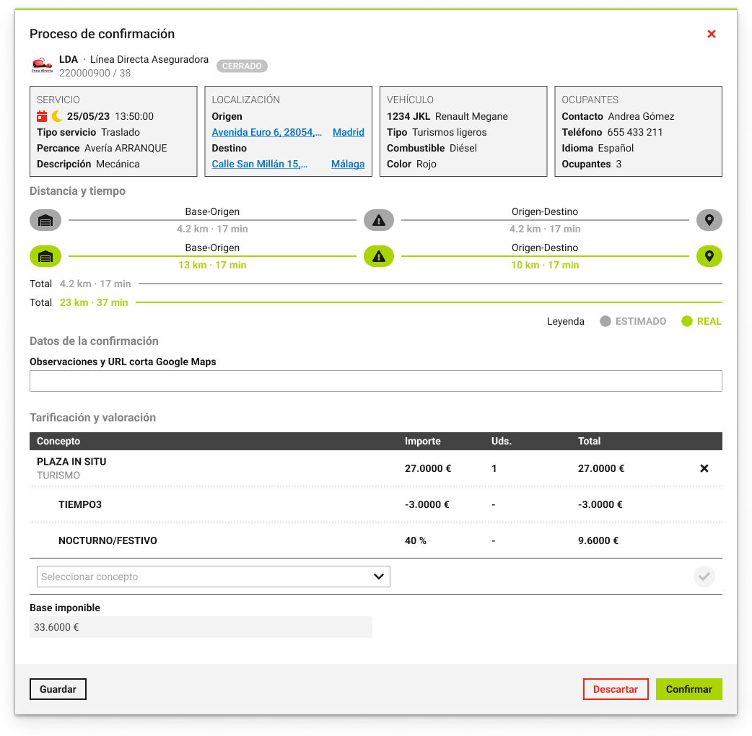Click the Diésel fuel value
Image resolution: width=752 pixels, height=736 pixels.
pos(463,148)
